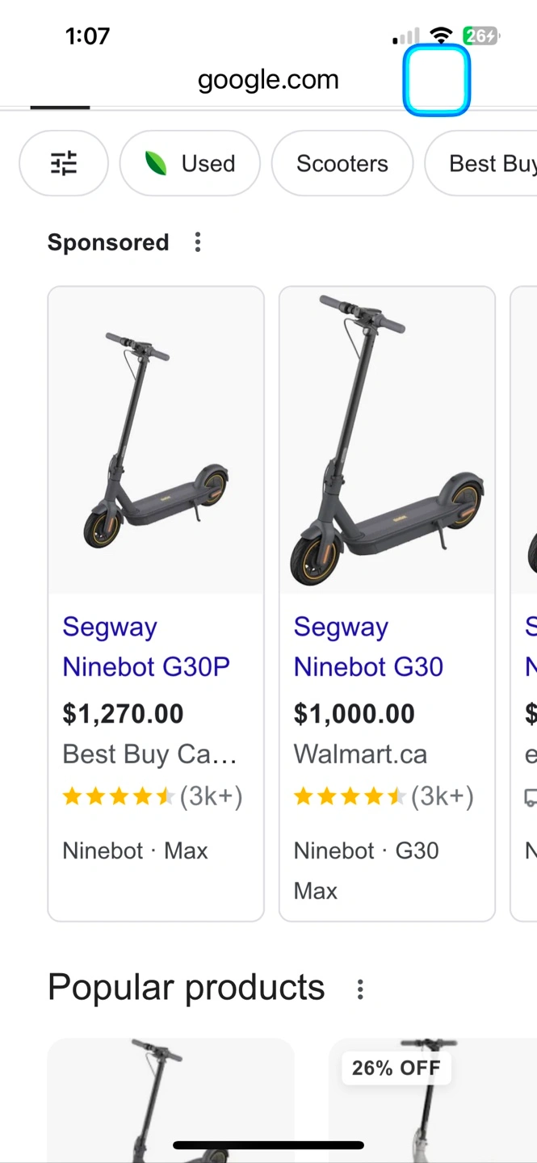Open the search filters icon chip
The image size is (537, 1163).
[x=64, y=163]
